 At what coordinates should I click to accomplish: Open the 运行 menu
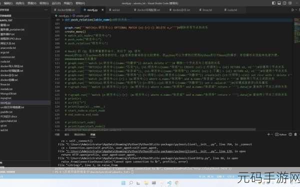point(56,3)
